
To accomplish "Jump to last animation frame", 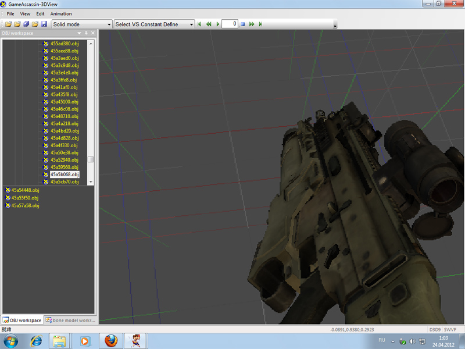I will tap(260, 24).
